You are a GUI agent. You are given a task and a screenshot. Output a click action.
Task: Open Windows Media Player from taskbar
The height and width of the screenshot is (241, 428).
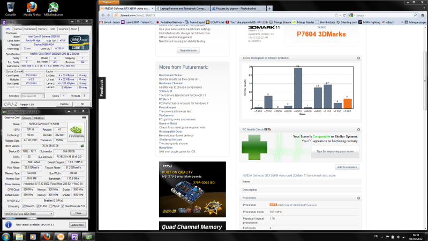click(33, 237)
